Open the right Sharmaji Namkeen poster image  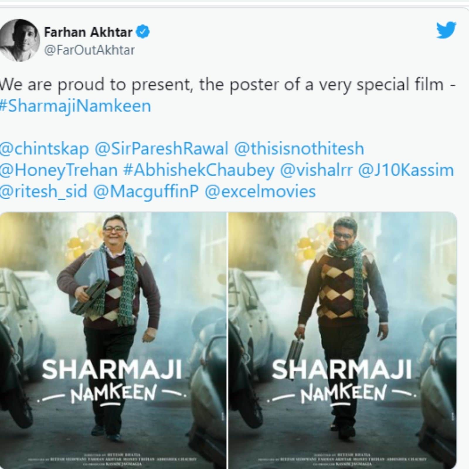343,340
